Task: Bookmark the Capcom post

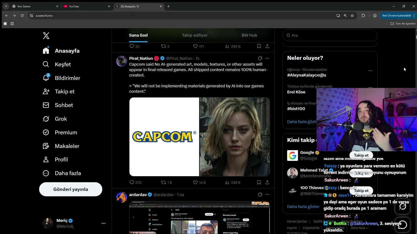Action: pyautogui.click(x=259, y=182)
